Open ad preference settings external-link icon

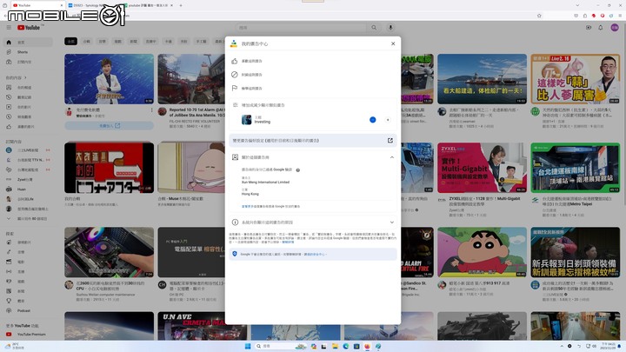(390, 141)
